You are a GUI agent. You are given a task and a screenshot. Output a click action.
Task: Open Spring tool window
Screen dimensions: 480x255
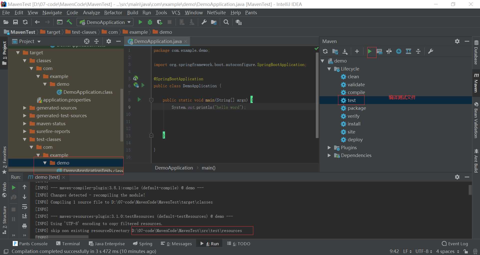pos(142,244)
